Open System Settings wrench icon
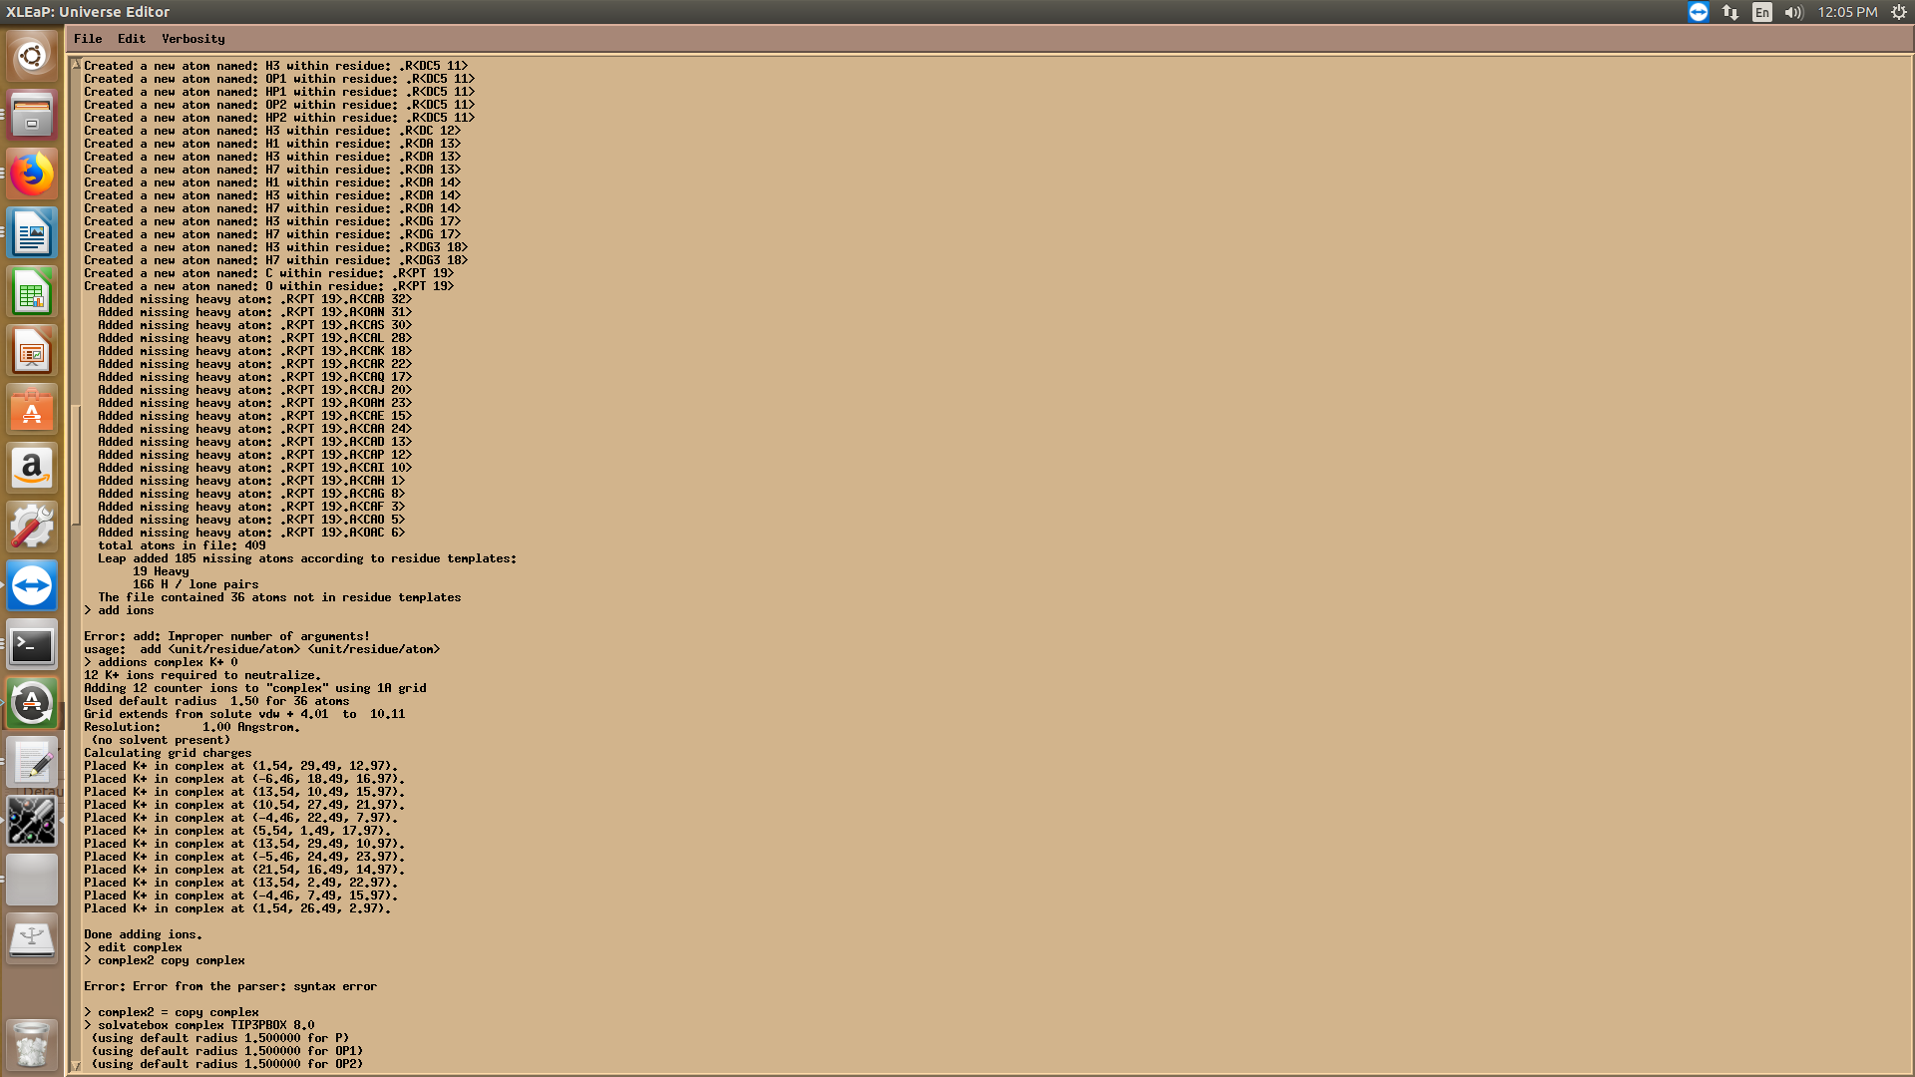This screenshot has height=1077, width=1915. [32, 528]
